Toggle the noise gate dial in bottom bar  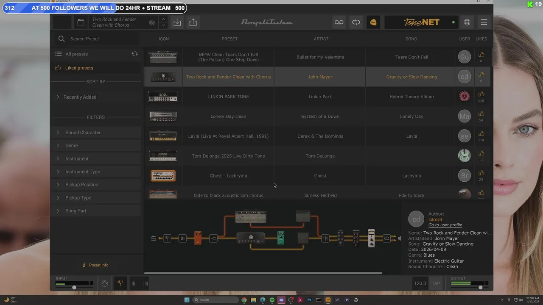(x=105, y=283)
